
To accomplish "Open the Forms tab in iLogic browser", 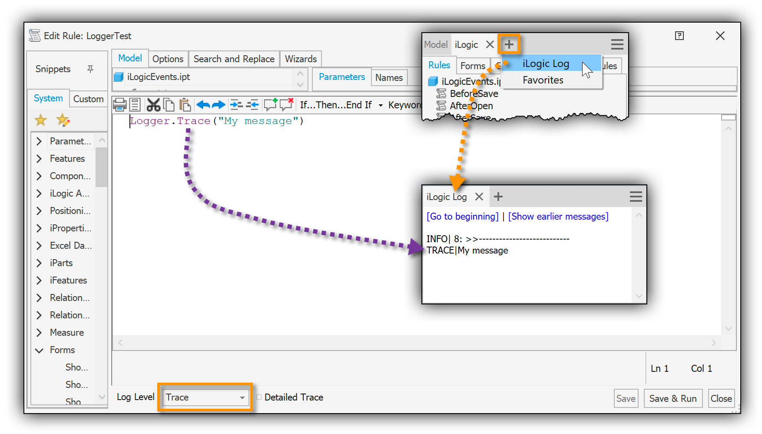I will pyautogui.click(x=473, y=66).
